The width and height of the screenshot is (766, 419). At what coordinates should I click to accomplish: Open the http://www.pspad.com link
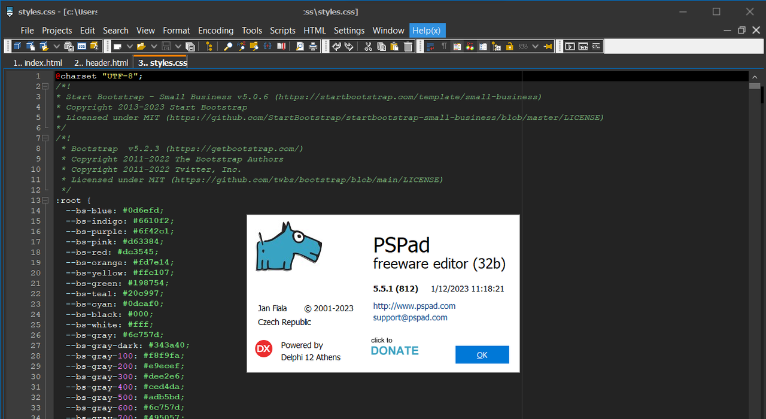click(414, 306)
